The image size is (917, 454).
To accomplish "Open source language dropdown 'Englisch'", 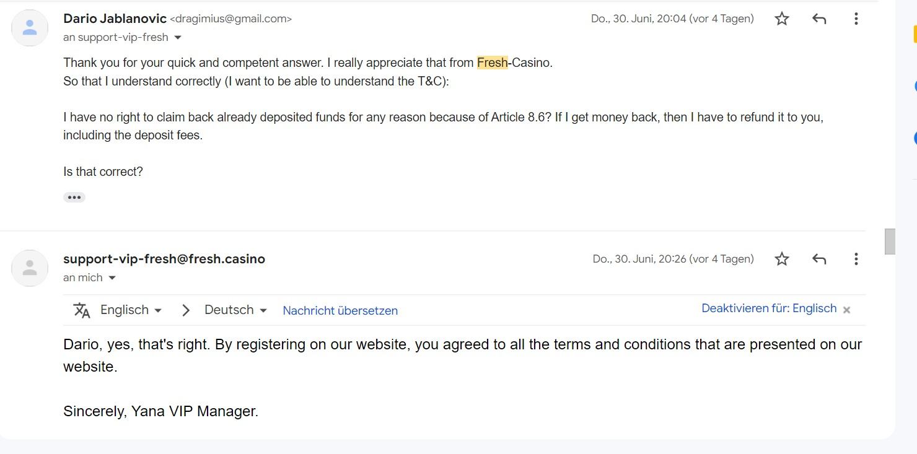I will (131, 310).
